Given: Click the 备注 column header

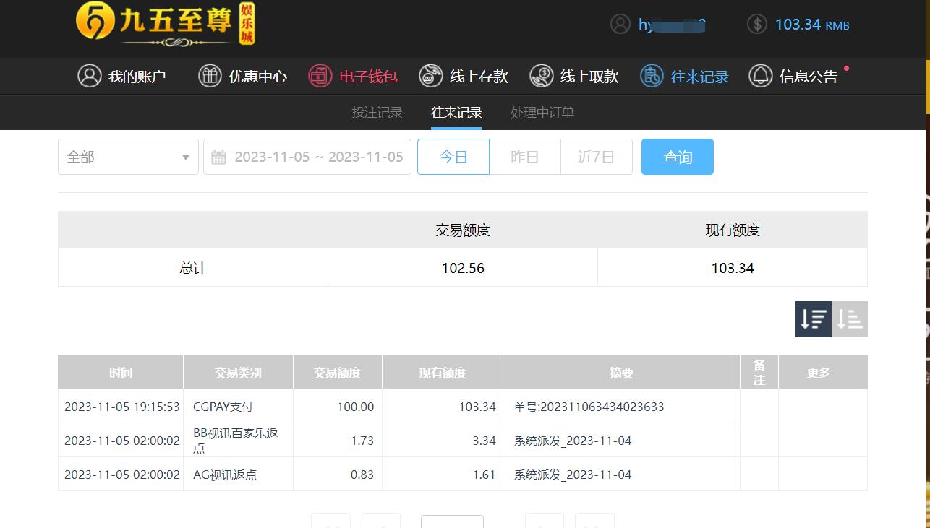Looking at the screenshot, I should [x=759, y=373].
